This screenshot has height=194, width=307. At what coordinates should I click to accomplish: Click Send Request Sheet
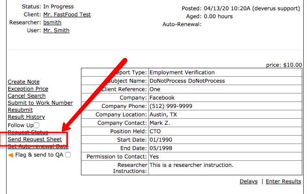coord(35,139)
